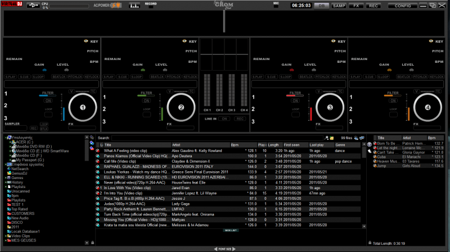
Task: Expand the ACER (C:) drive node
Action: (10, 142)
